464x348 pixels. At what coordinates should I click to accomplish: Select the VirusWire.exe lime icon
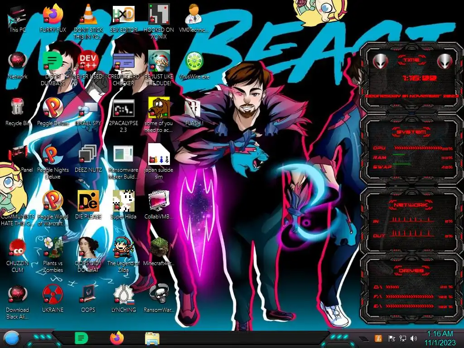(x=194, y=66)
